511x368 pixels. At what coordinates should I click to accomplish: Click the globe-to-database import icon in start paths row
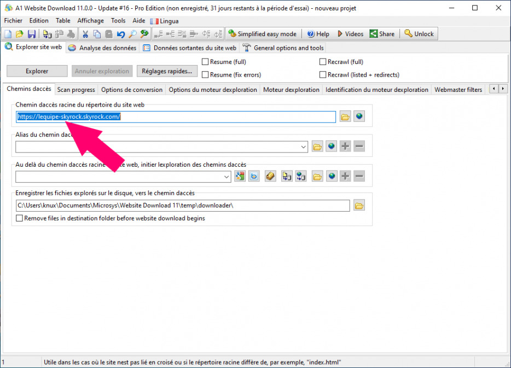pyautogui.click(x=301, y=177)
